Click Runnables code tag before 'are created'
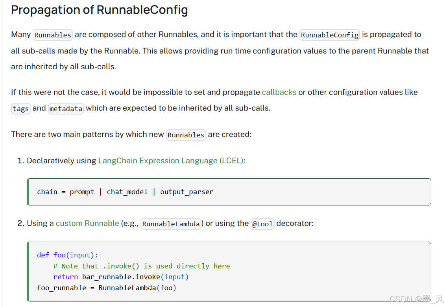Viewport: 445px width, 307px height. [186, 135]
